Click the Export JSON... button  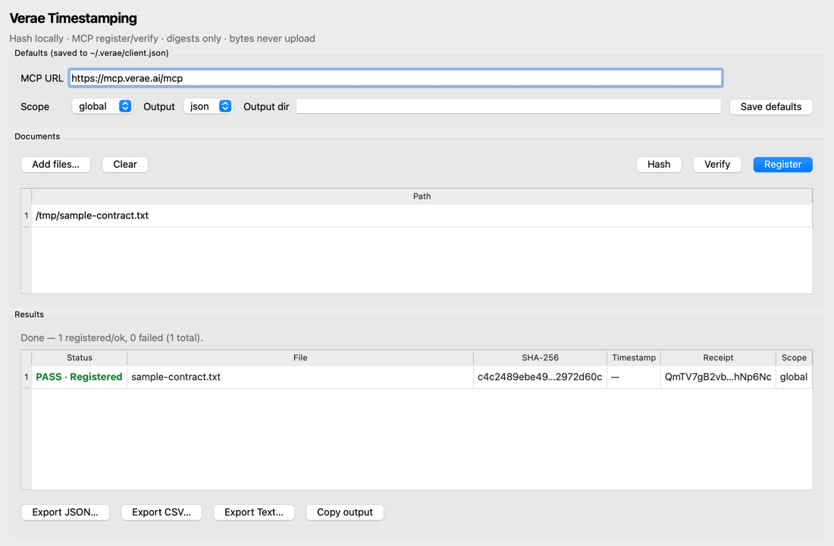[65, 513]
